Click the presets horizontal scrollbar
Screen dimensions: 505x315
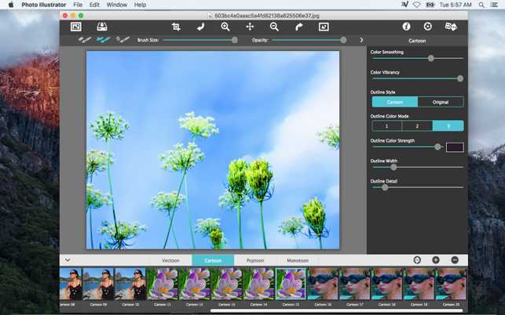click(337, 310)
